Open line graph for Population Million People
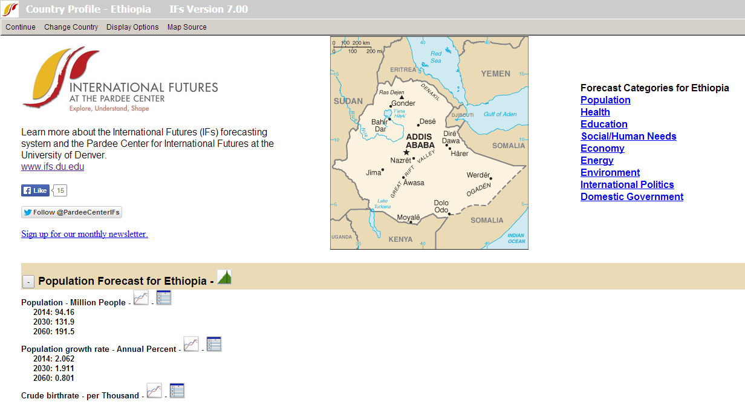Image resolution: width=745 pixels, height=402 pixels. pos(141,298)
